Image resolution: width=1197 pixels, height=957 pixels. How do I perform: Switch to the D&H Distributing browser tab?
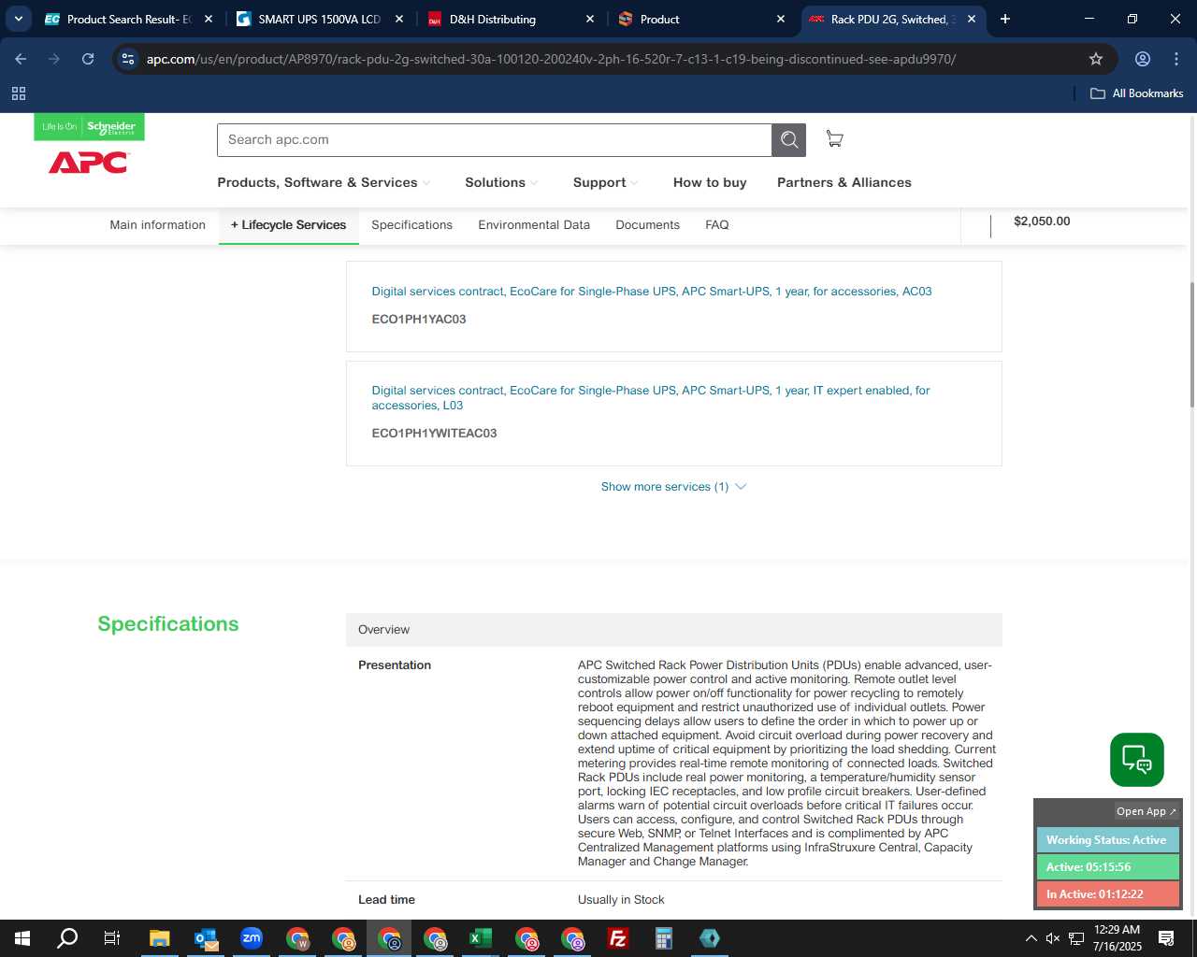(510, 19)
